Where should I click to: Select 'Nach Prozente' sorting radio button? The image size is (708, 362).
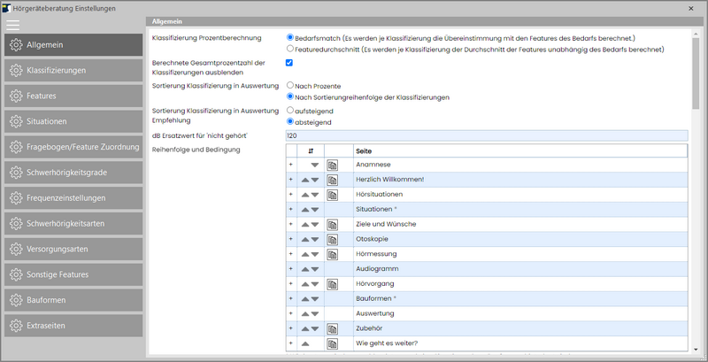click(290, 85)
